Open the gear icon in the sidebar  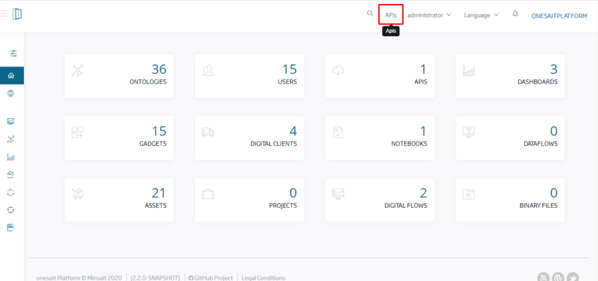11,93
